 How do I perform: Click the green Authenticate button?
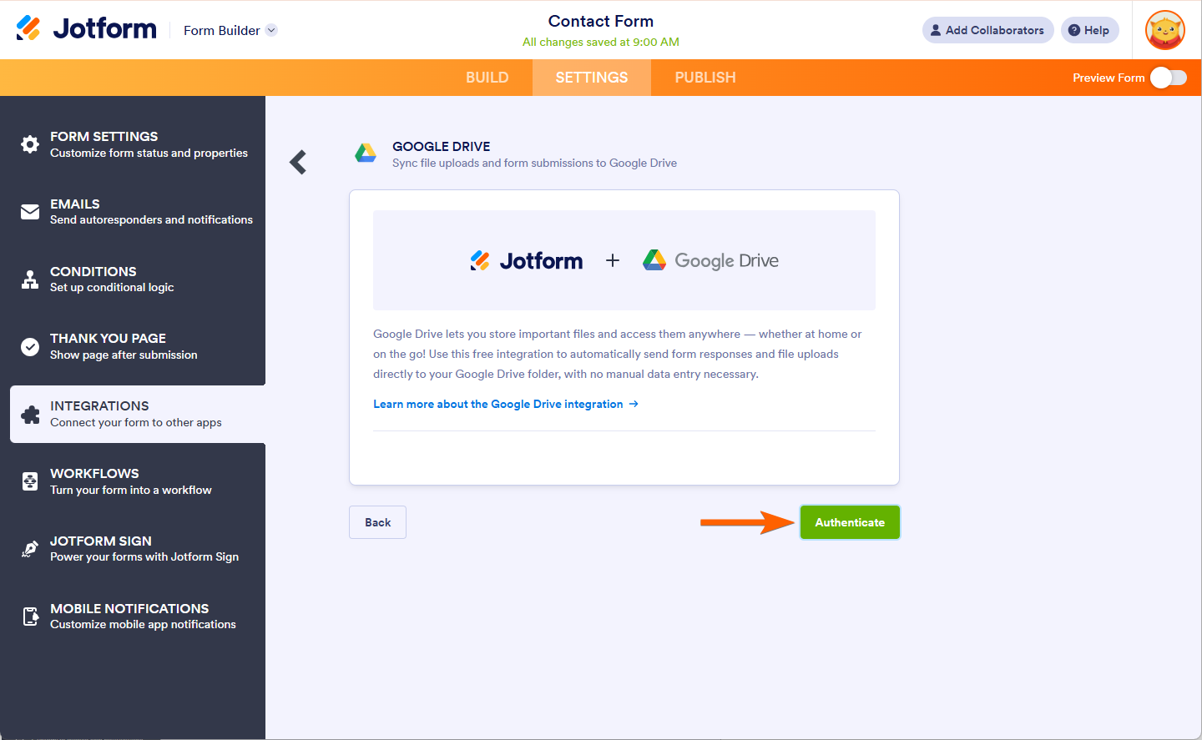[850, 522]
